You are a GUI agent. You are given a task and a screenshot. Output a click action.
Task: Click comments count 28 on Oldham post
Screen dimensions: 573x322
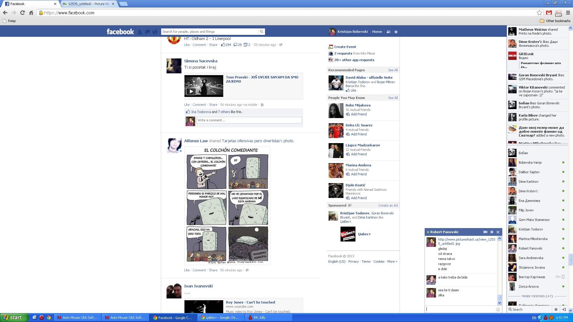(238, 45)
